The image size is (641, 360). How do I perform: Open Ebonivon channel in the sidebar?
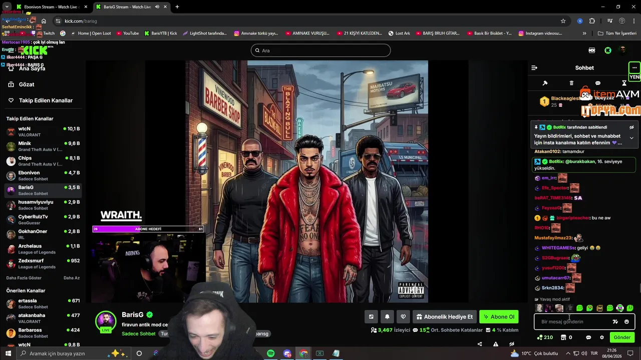click(43, 176)
